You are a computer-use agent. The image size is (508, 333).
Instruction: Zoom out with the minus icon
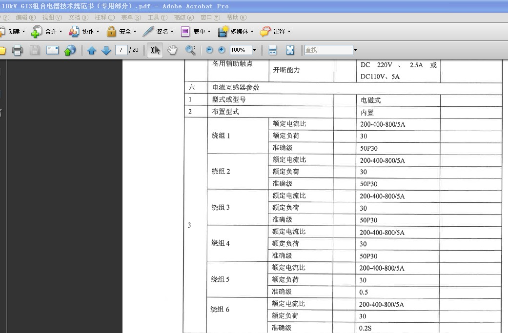coord(209,49)
